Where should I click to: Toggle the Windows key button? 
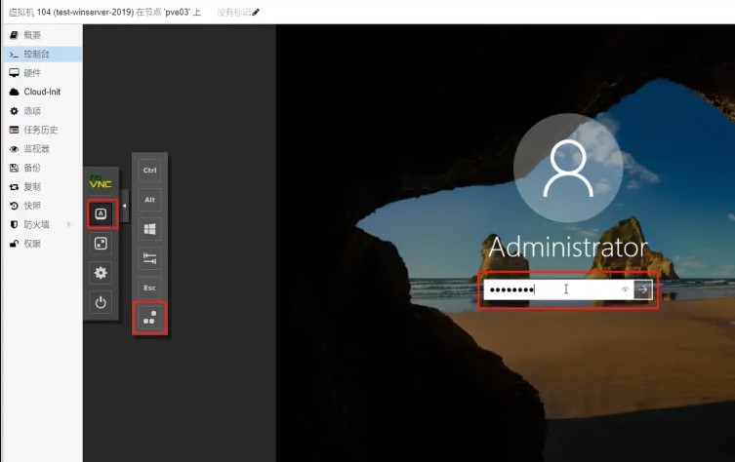(x=149, y=229)
